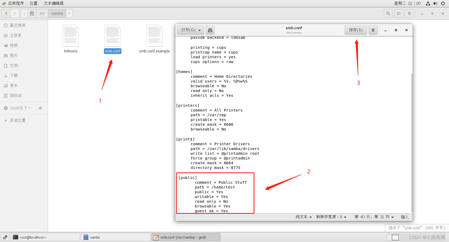Click the power icon in top bar
This screenshot has width=449, height=242.
coord(443,3)
